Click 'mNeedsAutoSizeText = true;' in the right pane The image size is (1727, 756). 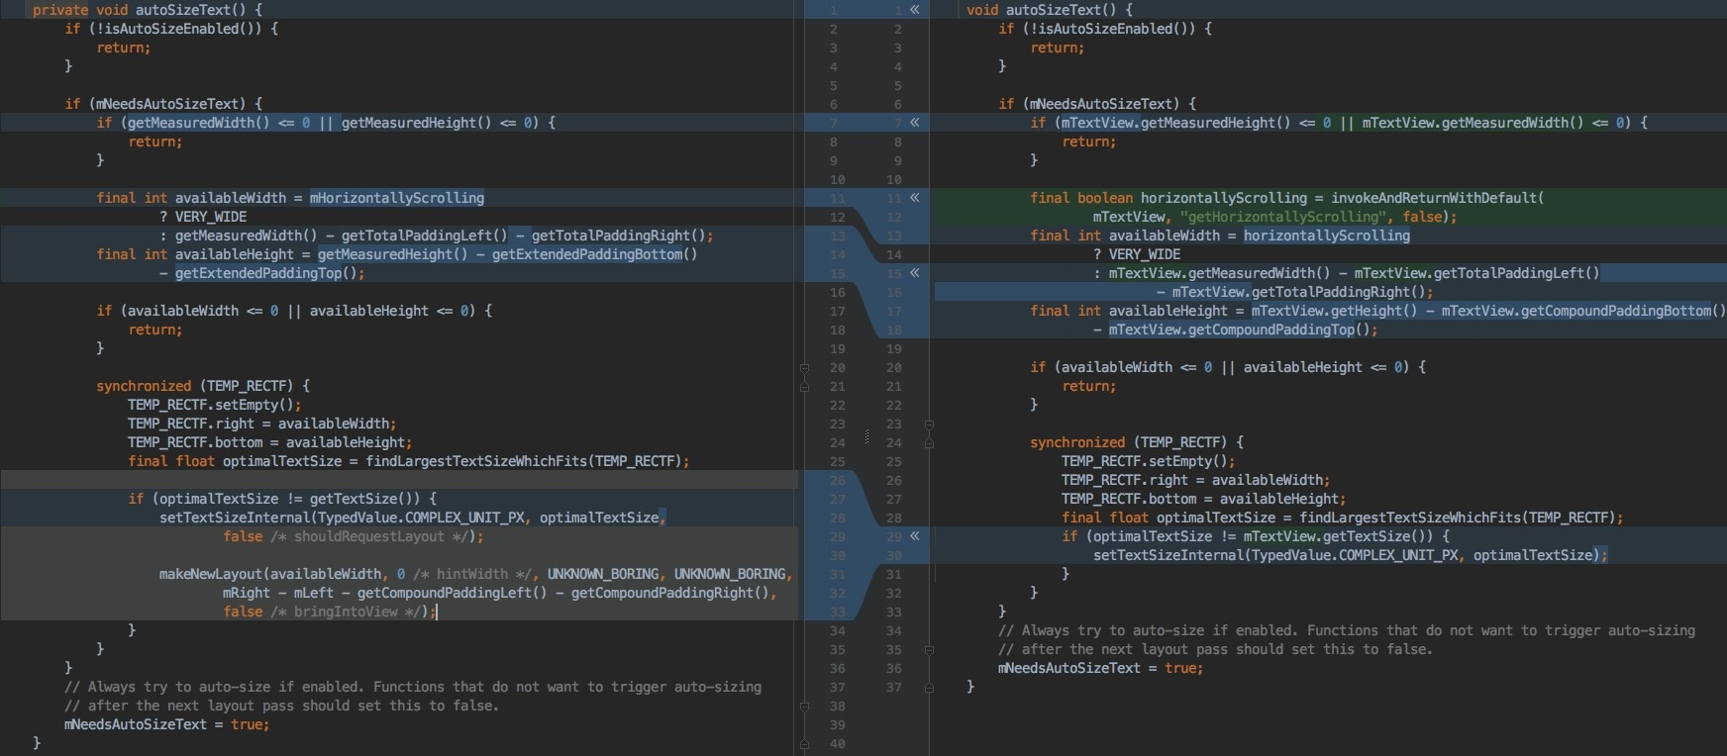tap(1101, 668)
